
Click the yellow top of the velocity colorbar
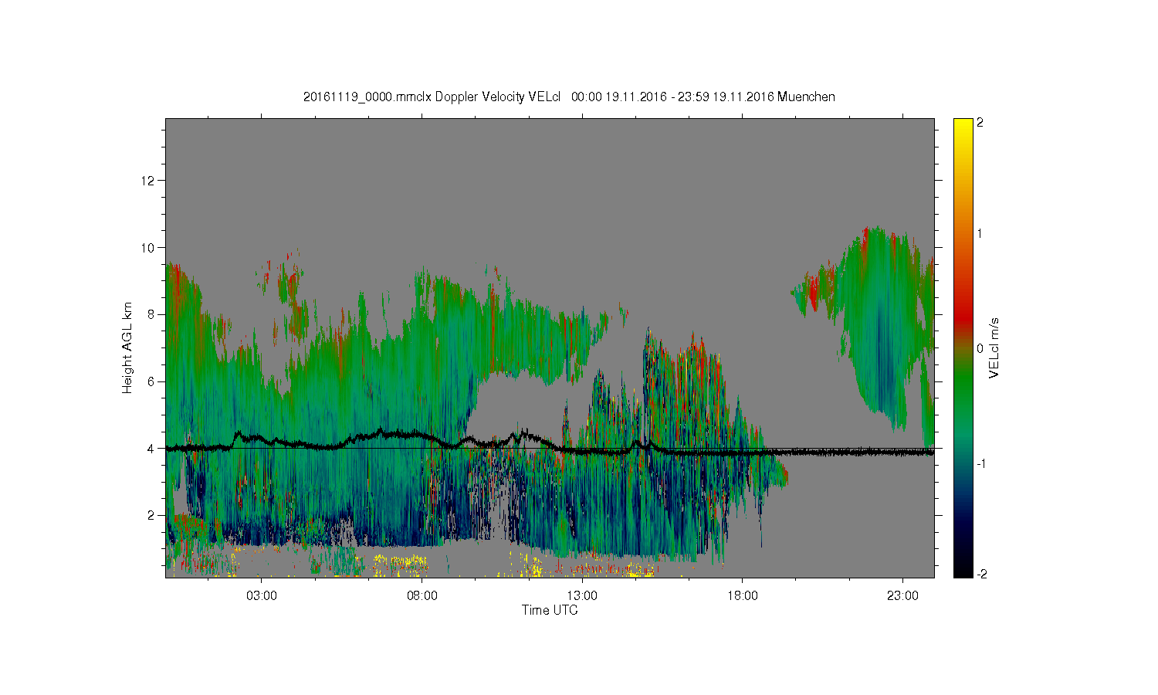point(963,127)
